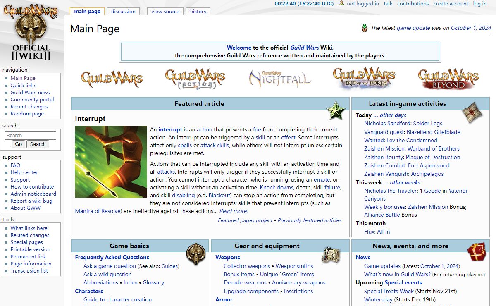
Task: Open the talk link in the top bar
Action: pos(388,4)
